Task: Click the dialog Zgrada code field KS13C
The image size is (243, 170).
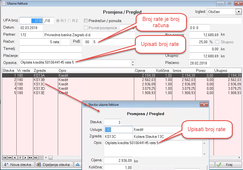Action: pos(118,137)
